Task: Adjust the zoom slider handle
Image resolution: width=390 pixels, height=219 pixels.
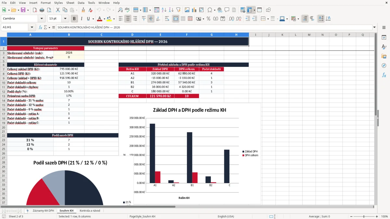Action: [x=364, y=216]
